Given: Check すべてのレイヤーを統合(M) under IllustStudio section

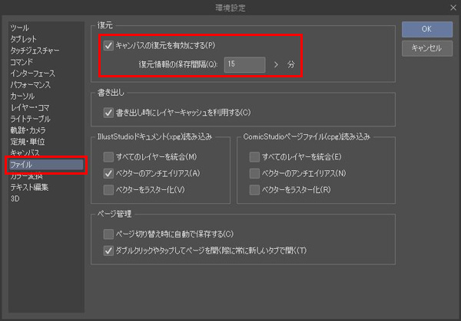Looking at the screenshot, I should pos(108,157).
